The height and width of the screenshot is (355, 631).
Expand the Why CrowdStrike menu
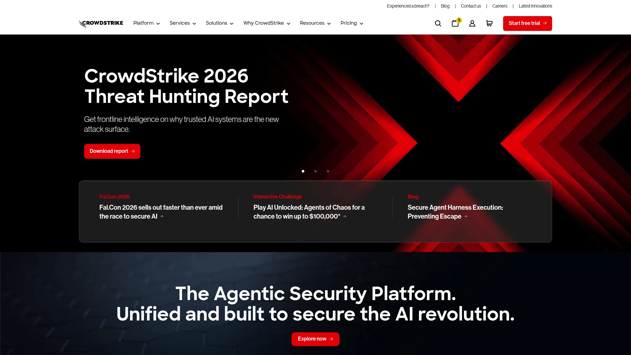(267, 23)
